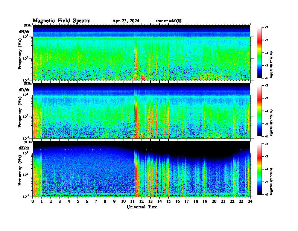Click the '-6' value on dH/dt color bar
This screenshot has height=231, width=298.
click(x=266, y=78)
